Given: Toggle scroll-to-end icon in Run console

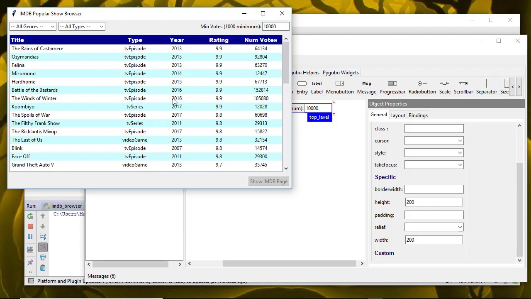Looking at the screenshot, I should (x=43, y=247).
